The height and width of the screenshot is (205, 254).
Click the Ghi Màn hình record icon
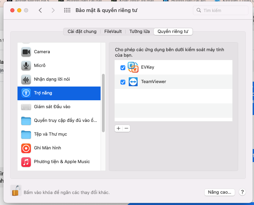click(26, 148)
